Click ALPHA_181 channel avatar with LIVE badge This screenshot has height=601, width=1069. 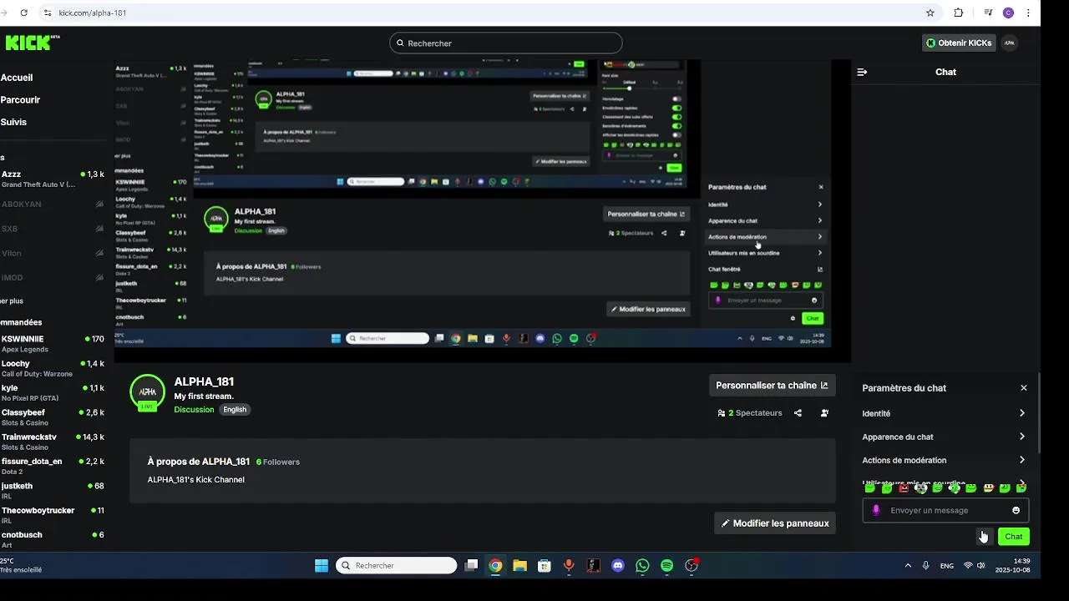(148, 392)
